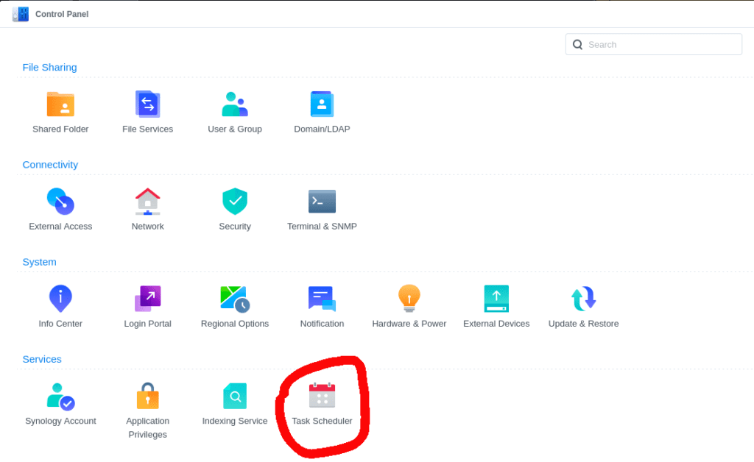Click the Control Panel window title text
The height and width of the screenshot is (462, 754).
click(x=62, y=14)
